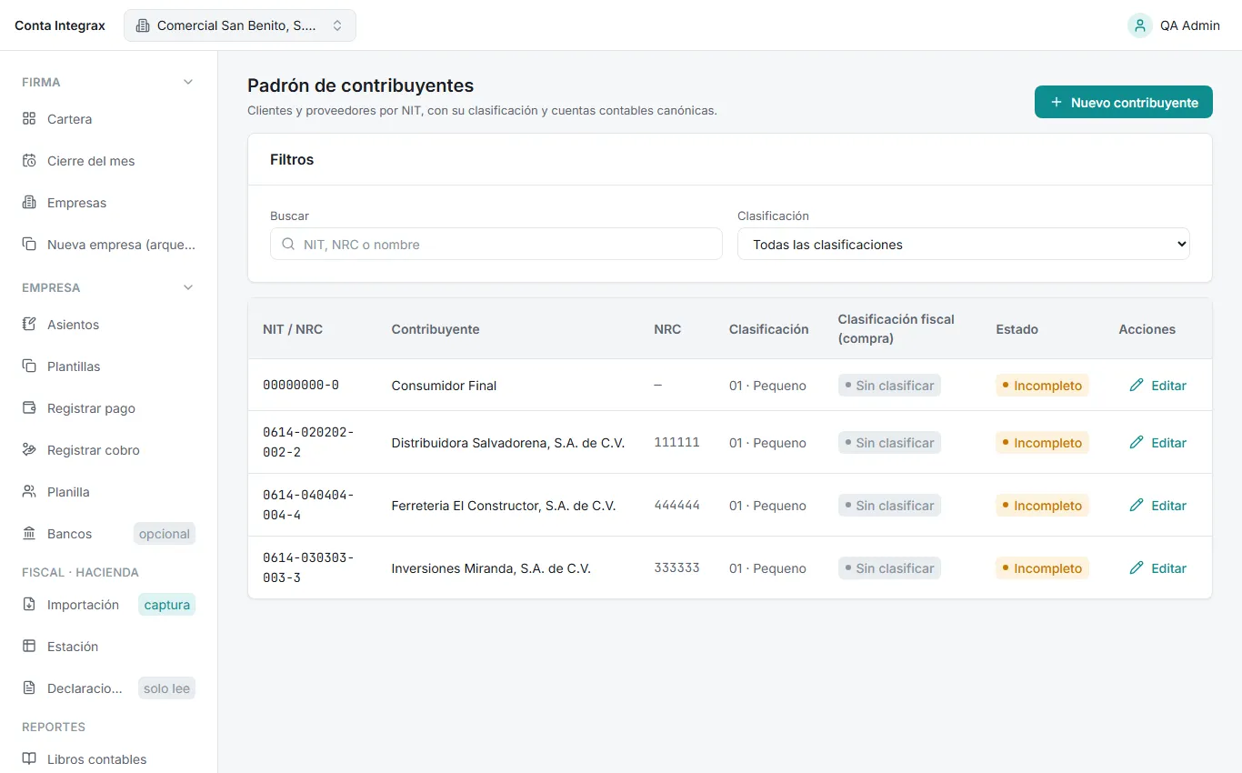
Task: Click Sin clasificar badge for Distribuidora Salvadorena
Action: coord(889,443)
